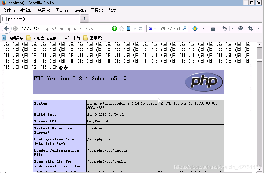Click the mobile phone icon in address bar
This screenshot has width=264, height=173.
pyautogui.click(x=129, y=28)
